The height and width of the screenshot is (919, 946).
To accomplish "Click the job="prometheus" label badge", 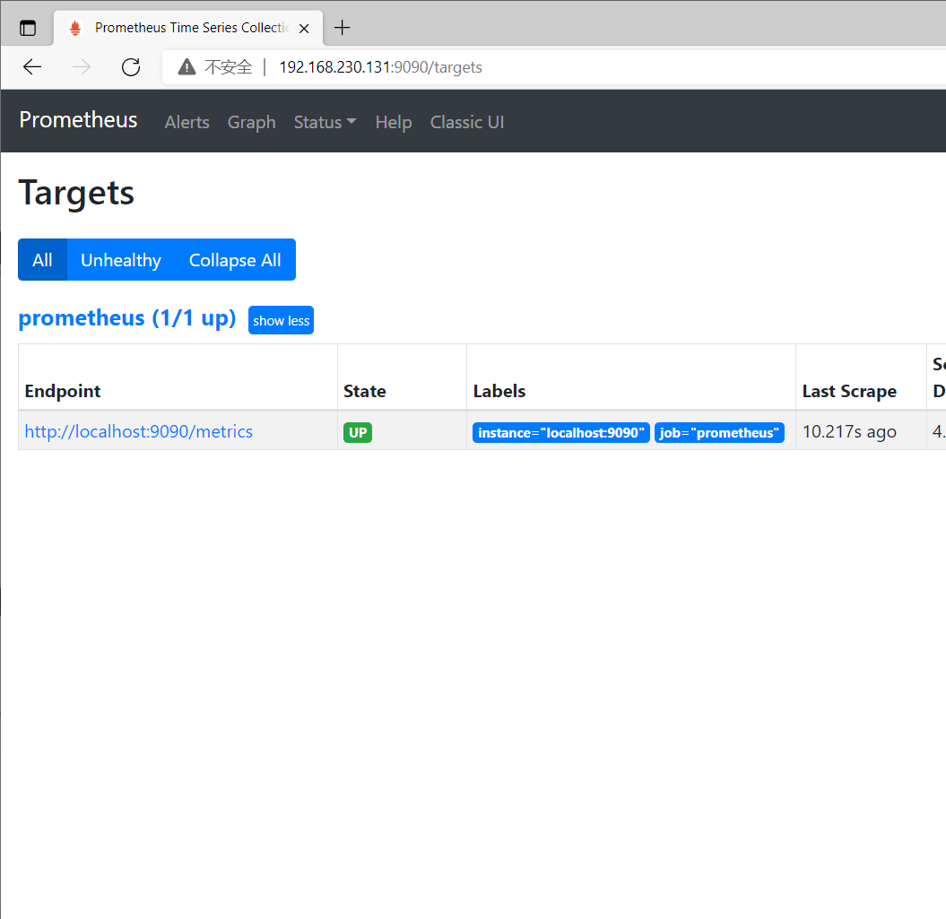I will click(x=719, y=433).
